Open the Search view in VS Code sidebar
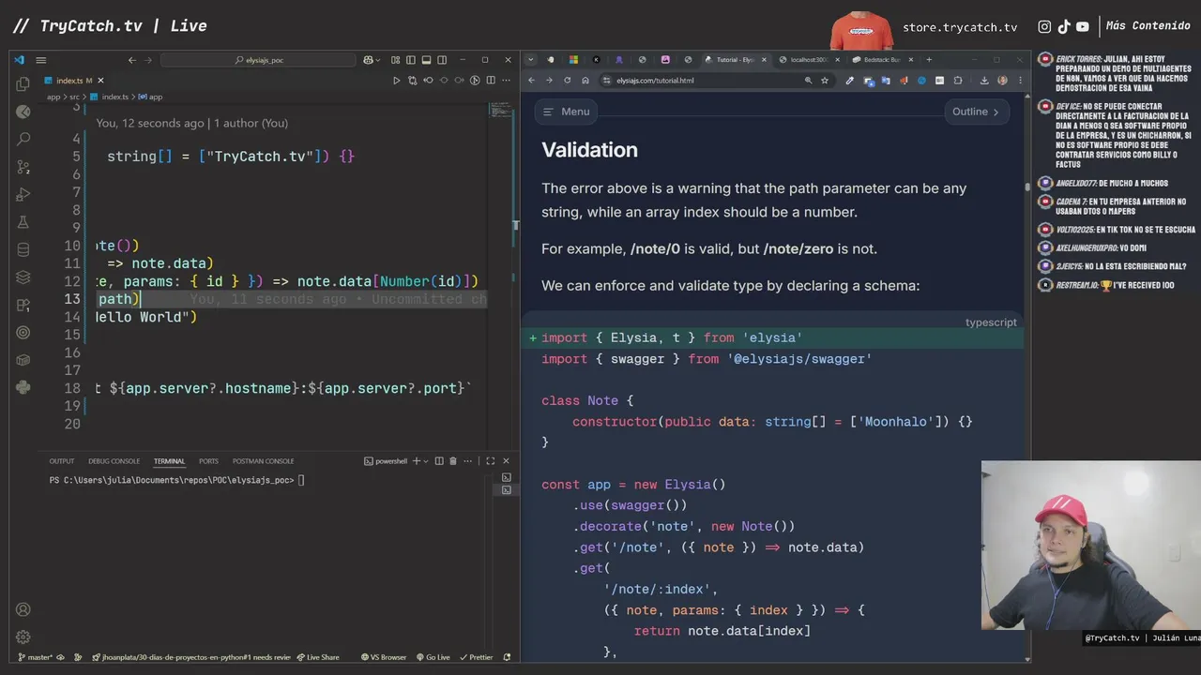The height and width of the screenshot is (675, 1201). pyautogui.click(x=23, y=139)
